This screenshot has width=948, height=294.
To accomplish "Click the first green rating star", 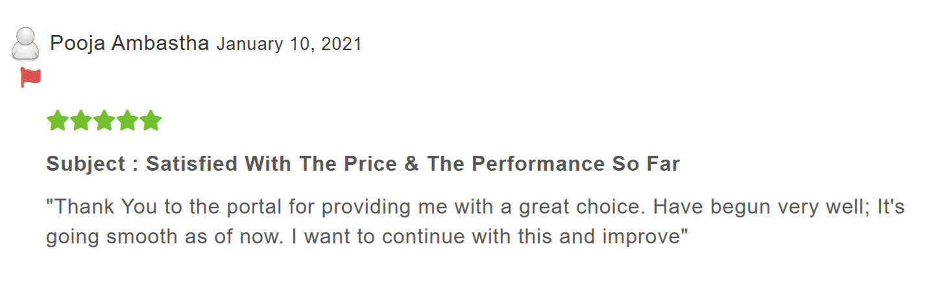I will pos(58,121).
